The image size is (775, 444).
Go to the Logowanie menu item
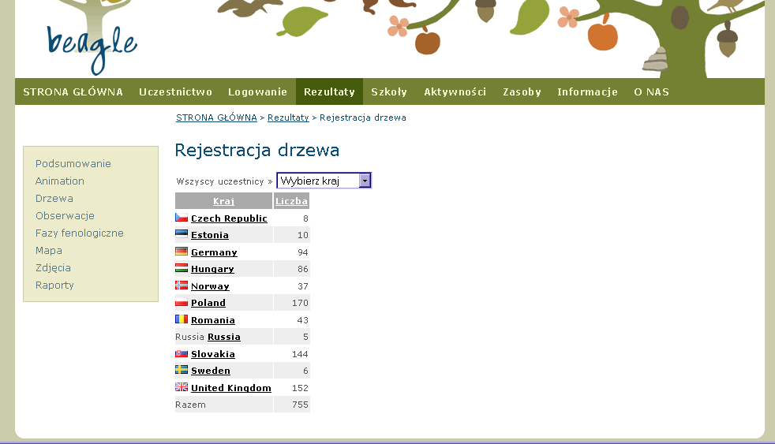coord(257,91)
